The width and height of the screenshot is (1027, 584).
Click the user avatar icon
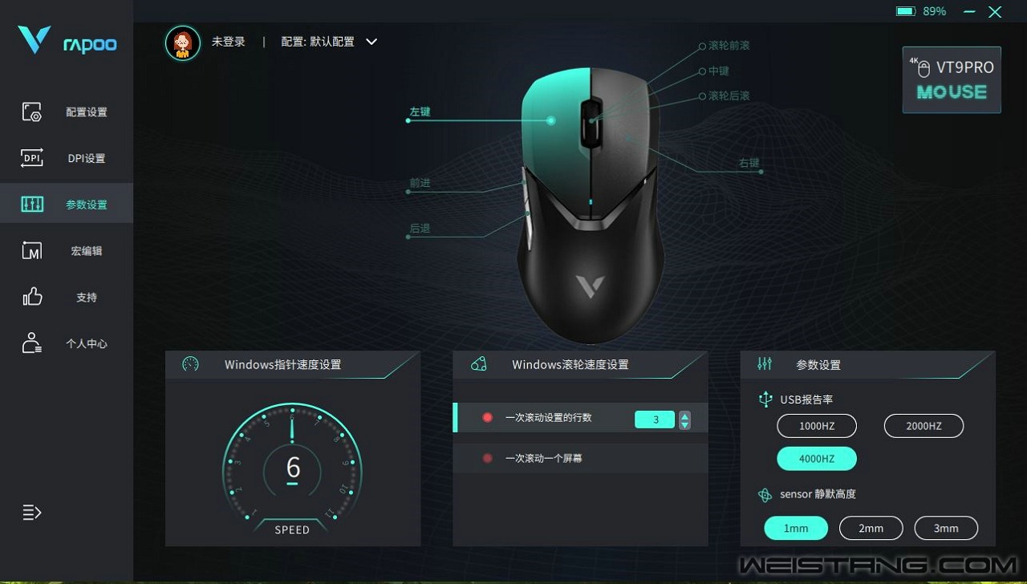pyautogui.click(x=183, y=43)
